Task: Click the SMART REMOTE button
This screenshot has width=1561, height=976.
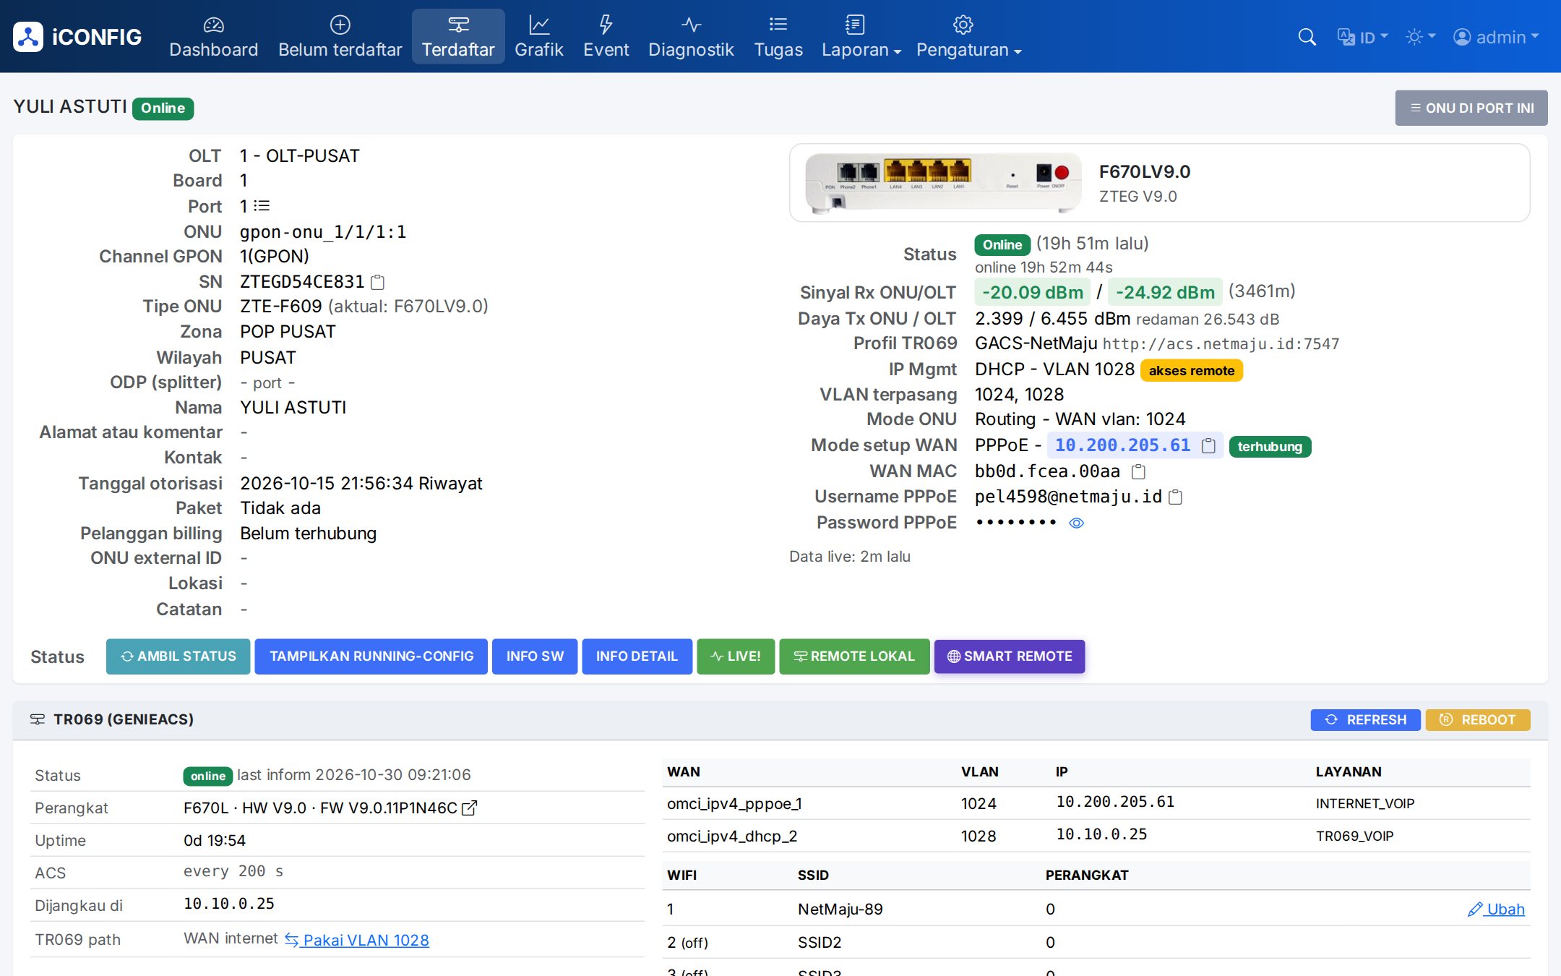Action: (x=1010, y=656)
